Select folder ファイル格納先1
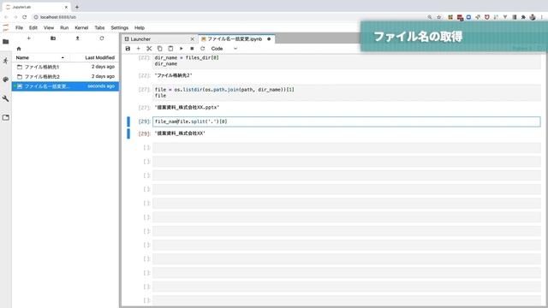Image resolution: width=548 pixels, height=308 pixels. pos(65,67)
